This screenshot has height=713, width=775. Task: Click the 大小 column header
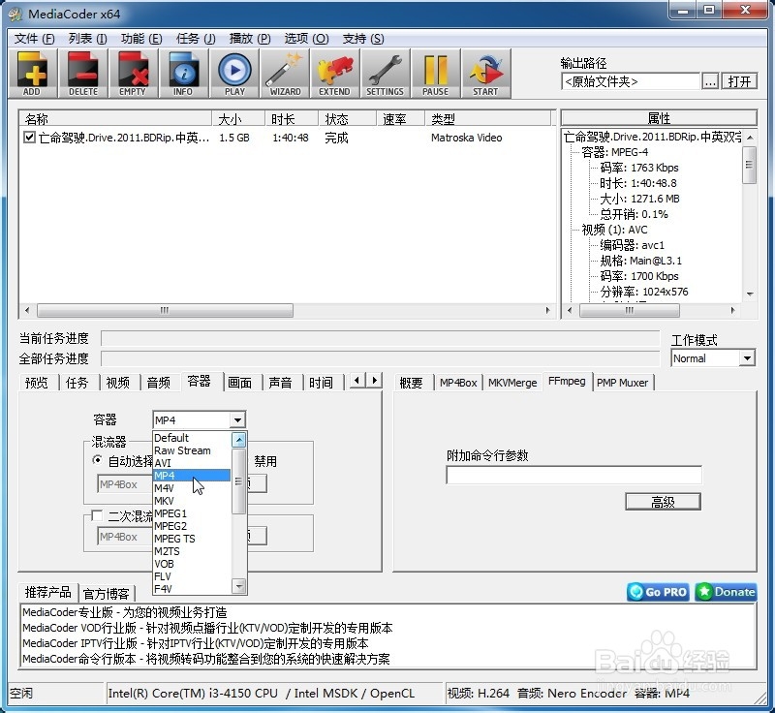point(238,118)
